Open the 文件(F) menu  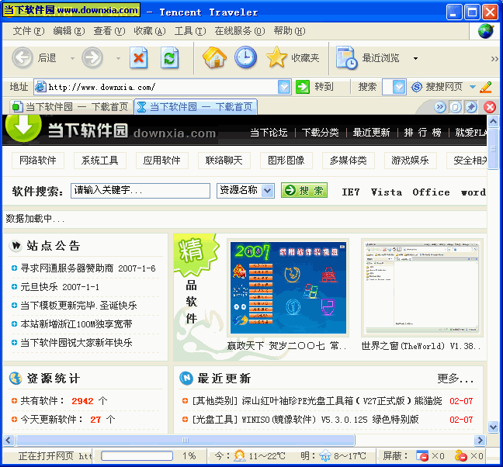[x=28, y=31]
